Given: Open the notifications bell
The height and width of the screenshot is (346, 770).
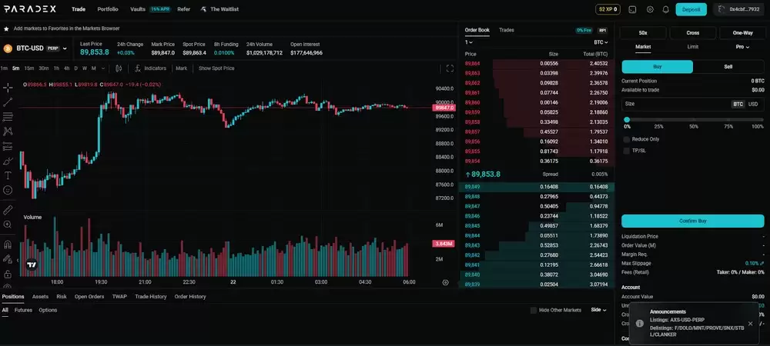Looking at the screenshot, I should (666, 9).
